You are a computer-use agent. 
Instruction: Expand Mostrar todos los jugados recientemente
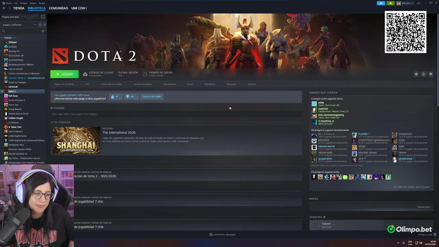coord(337,165)
